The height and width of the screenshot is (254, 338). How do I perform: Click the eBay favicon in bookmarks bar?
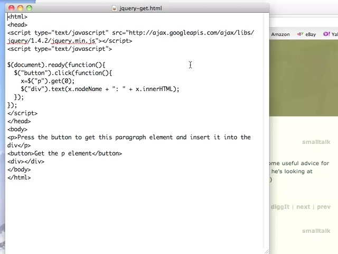[301, 34]
